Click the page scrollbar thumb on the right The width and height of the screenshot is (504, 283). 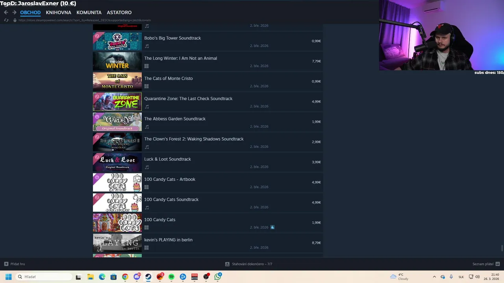point(502,249)
